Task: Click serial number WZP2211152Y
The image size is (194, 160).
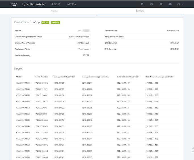Action: pyautogui.click(x=42, y=89)
